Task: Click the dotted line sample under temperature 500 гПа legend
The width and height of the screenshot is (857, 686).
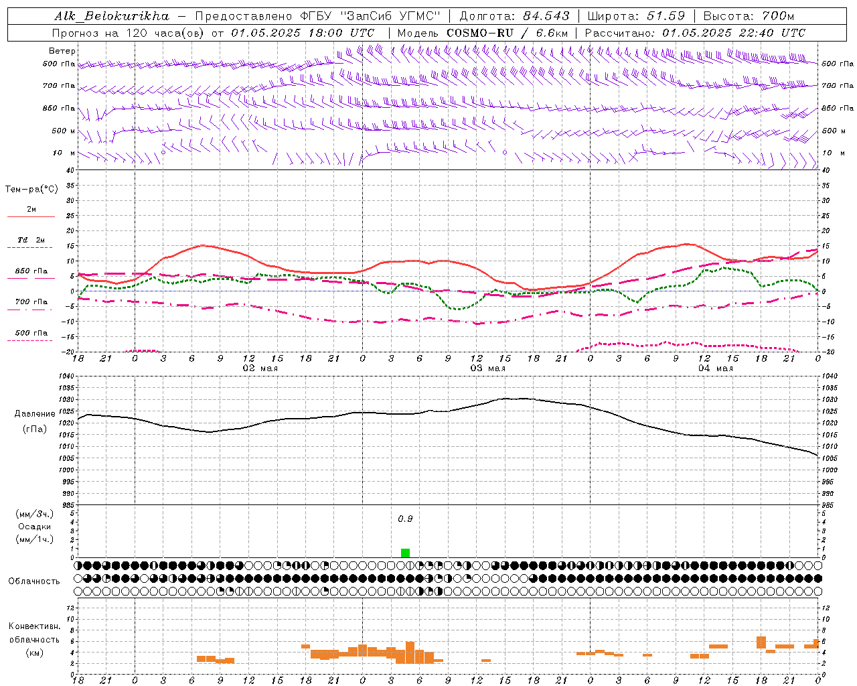Action: pos(31,341)
